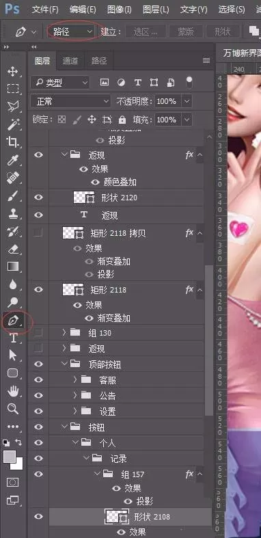Select the Horizontal Type tool
Viewport: 261px width, 538px height.
click(x=13, y=338)
